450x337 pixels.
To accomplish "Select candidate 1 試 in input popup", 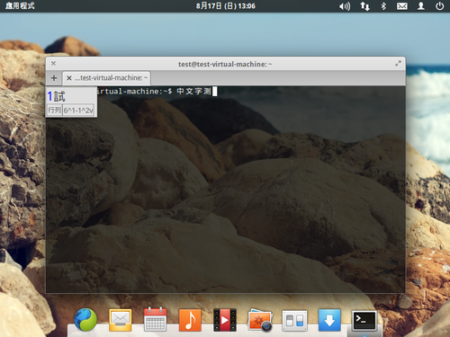I will (57, 96).
